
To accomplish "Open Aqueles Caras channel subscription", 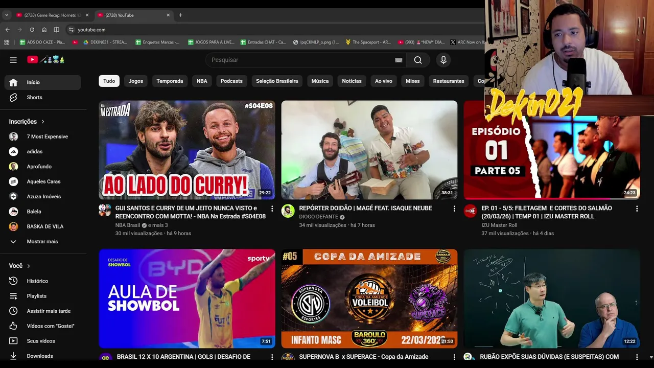I will (x=43, y=181).
